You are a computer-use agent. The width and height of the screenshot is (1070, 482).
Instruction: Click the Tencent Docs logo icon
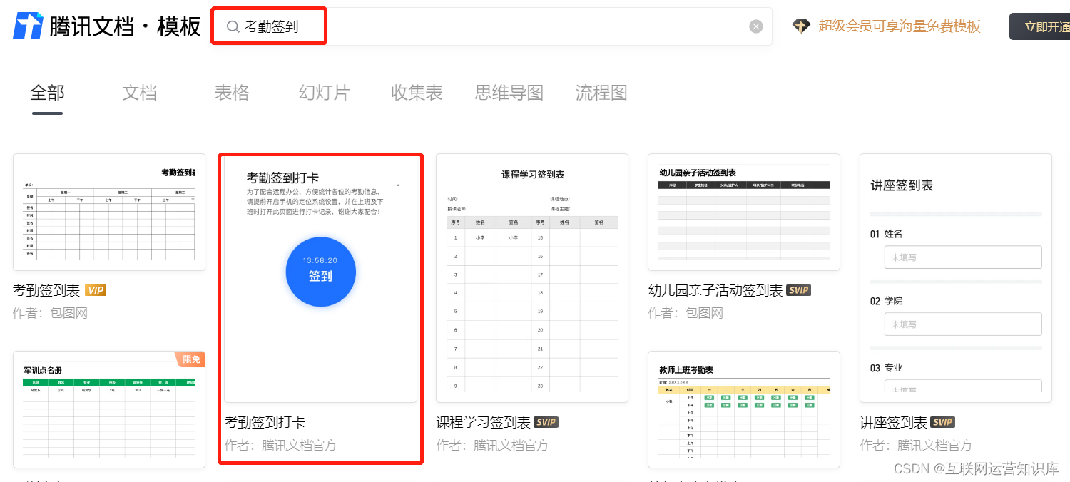[26, 25]
